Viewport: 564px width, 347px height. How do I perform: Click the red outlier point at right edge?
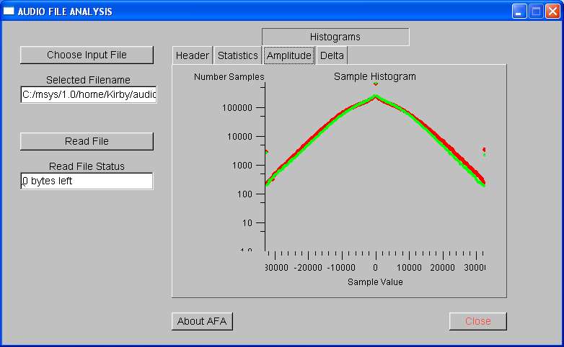[484, 150]
